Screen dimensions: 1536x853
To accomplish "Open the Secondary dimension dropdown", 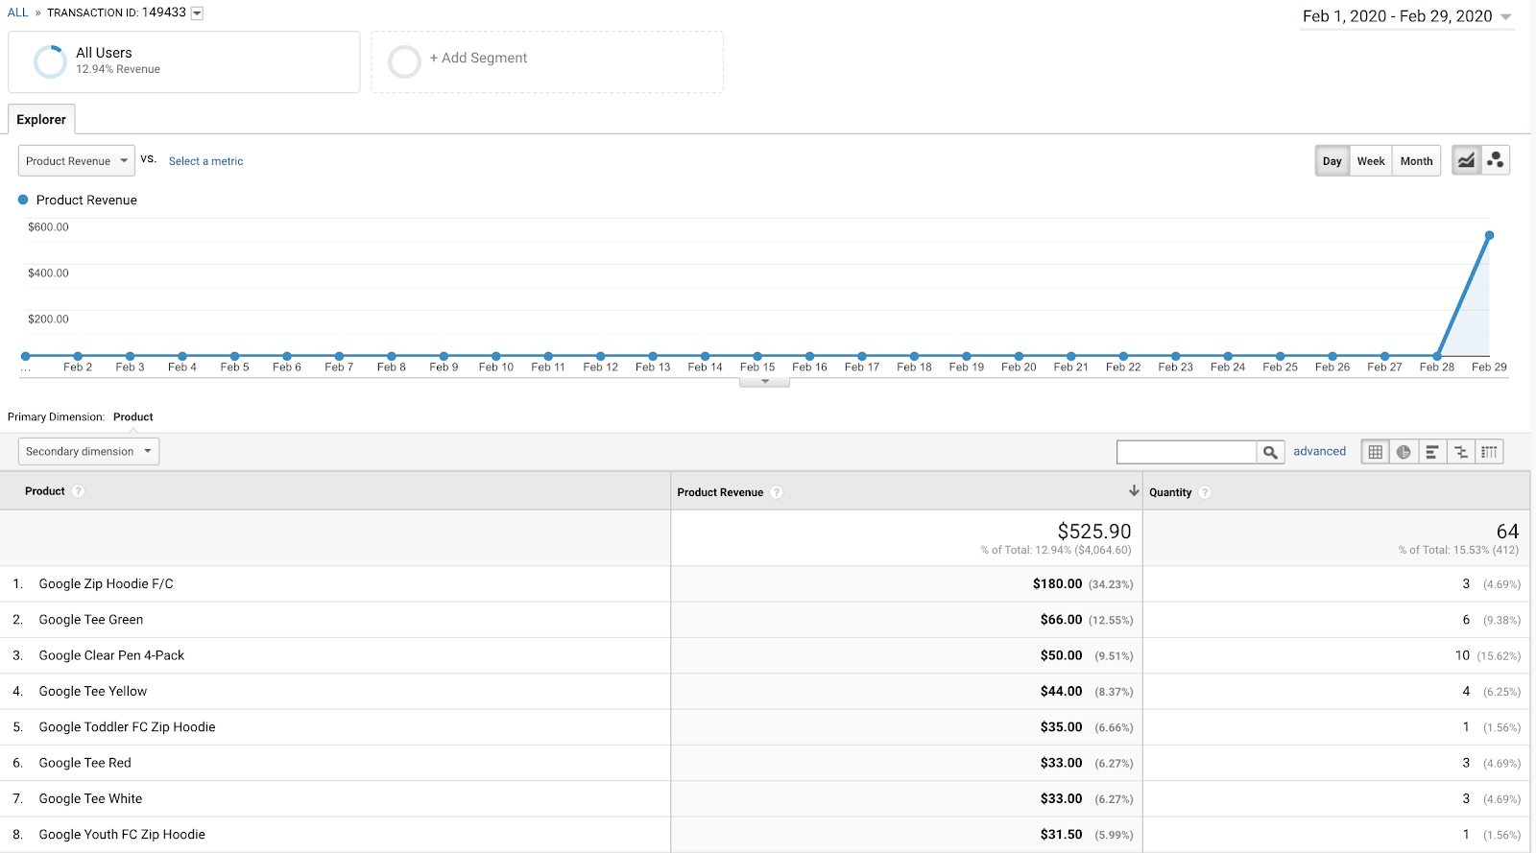I will point(88,451).
